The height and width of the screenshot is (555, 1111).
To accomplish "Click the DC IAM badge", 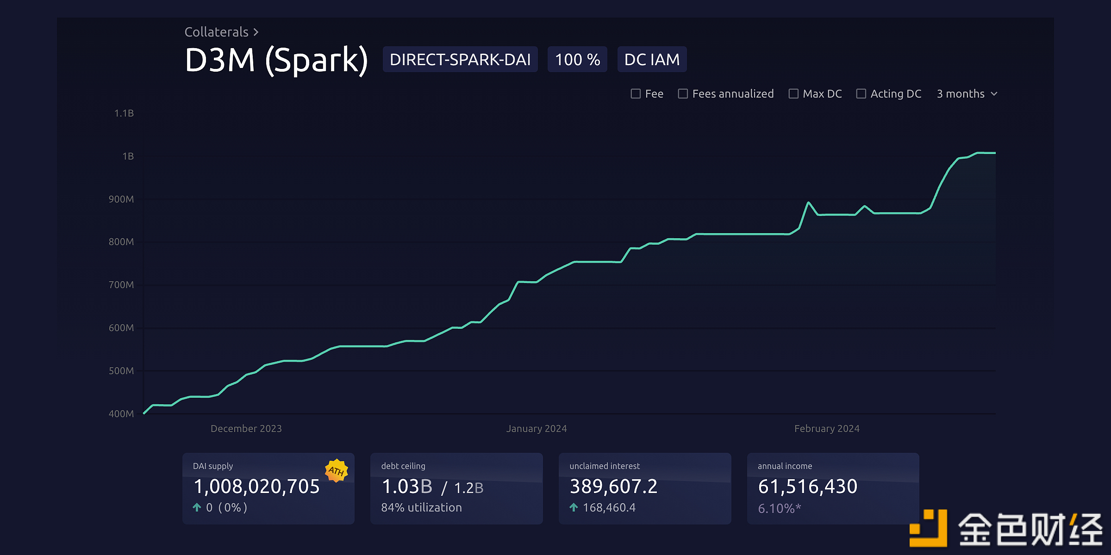I will (652, 60).
